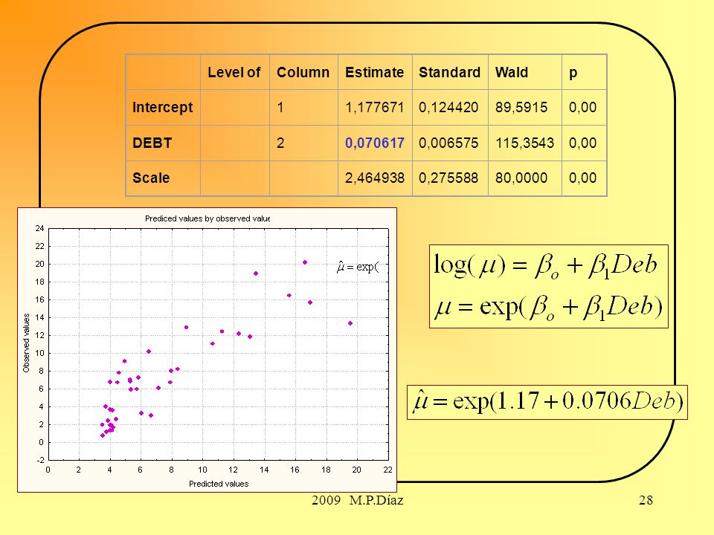The height and width of the screenshot is (535, 714).
Task: Select the fitted equation exp(1.17+0.0706Deb)
Action: [x=547, y=401]
